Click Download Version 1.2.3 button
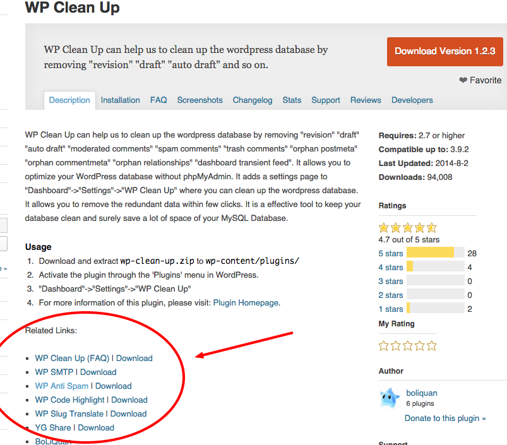This screenshot has height=445, width=507. click(x=444, y=51)
